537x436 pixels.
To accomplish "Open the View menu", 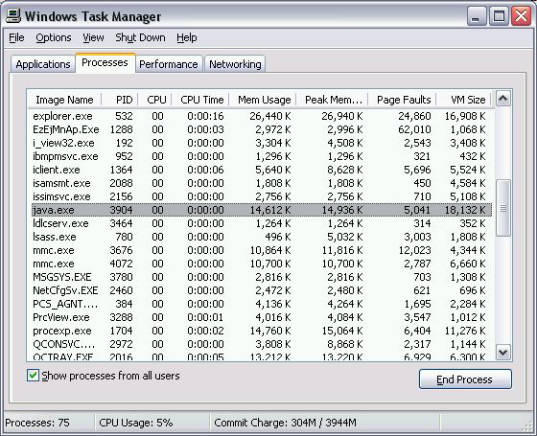I will click(93, 37).
